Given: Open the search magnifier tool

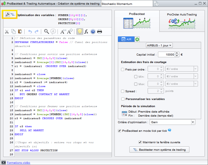Looking at the screenshot, I should [46, 32].
